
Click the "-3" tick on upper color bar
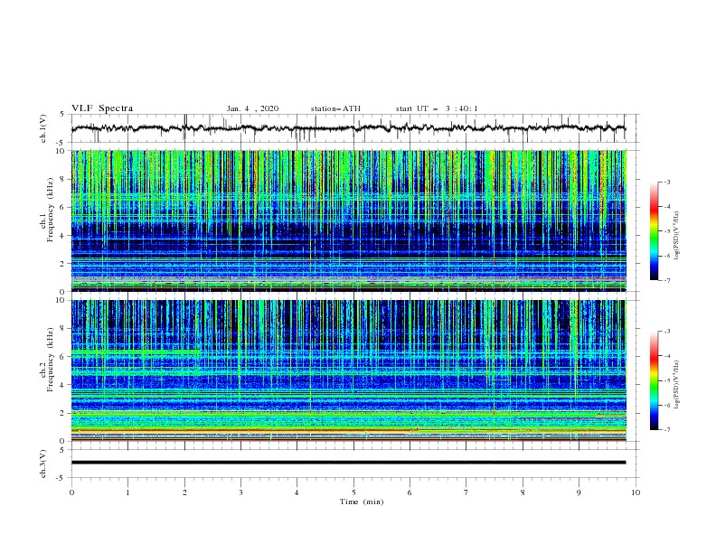tap(667, 182)
